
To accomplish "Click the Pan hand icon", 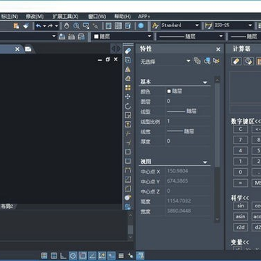I will pos(67,25).
